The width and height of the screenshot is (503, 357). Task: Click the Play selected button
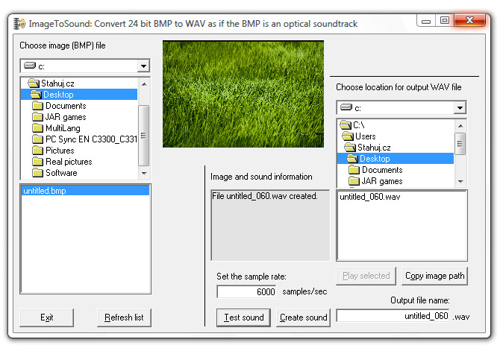pyautogui.click(x=366, y=276)
